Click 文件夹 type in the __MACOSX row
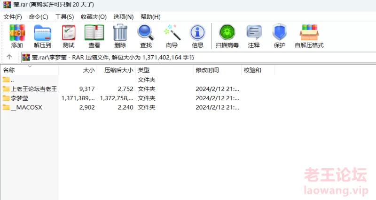 tap(147, 108)
